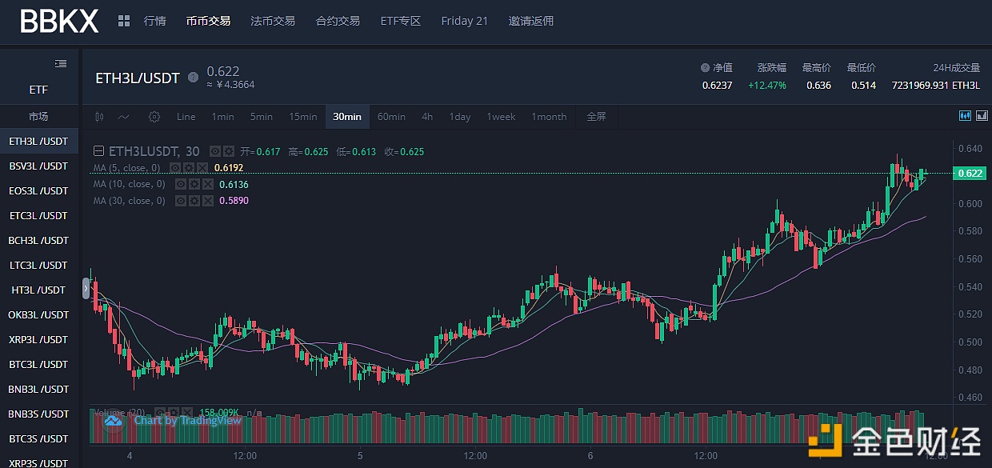Image resolution: width=992 pixels, height=468 pixels.
Task: Select the 30min interval
Action: (x=347, y=117)
